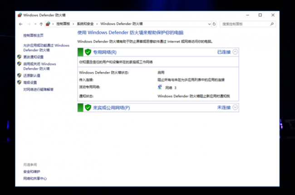The width and height of the screenshot is (295, 195).
Task: Click shield icon beside 更改通知设置
Action: click(x=19, y=57)
